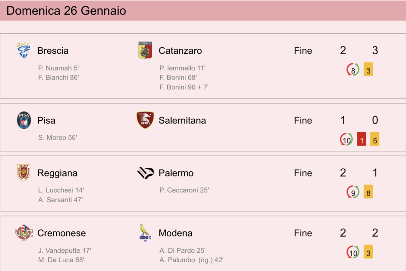Click the Cremonese club crest

tap(24, 233)
